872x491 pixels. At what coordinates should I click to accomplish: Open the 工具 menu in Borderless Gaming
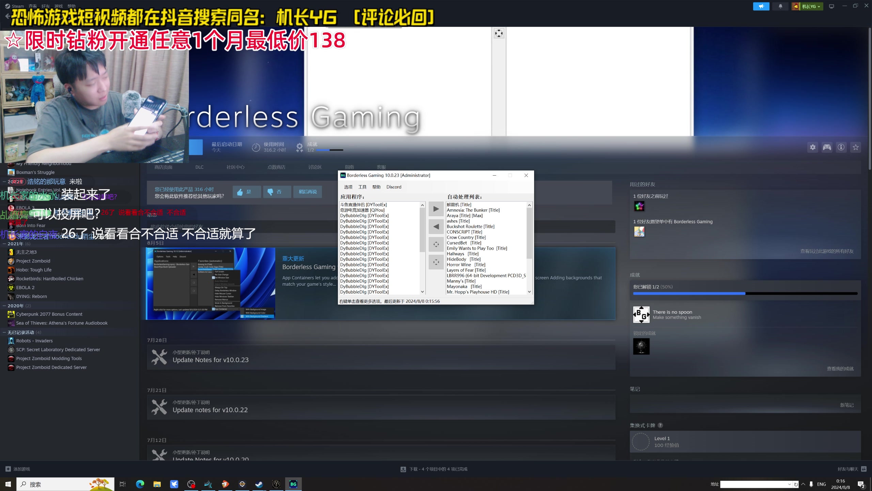362,187
